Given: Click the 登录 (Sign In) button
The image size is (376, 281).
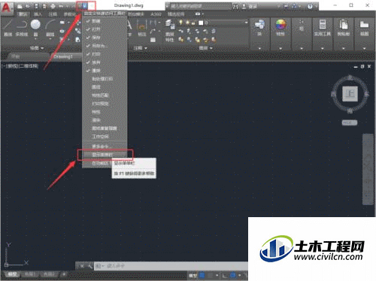Looking at the screenshot, I should [252, 7].
